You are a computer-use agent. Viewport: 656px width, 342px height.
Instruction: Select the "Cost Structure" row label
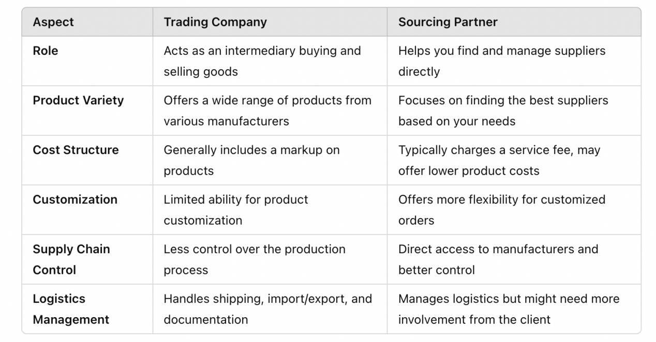click(x=76, y=150)
